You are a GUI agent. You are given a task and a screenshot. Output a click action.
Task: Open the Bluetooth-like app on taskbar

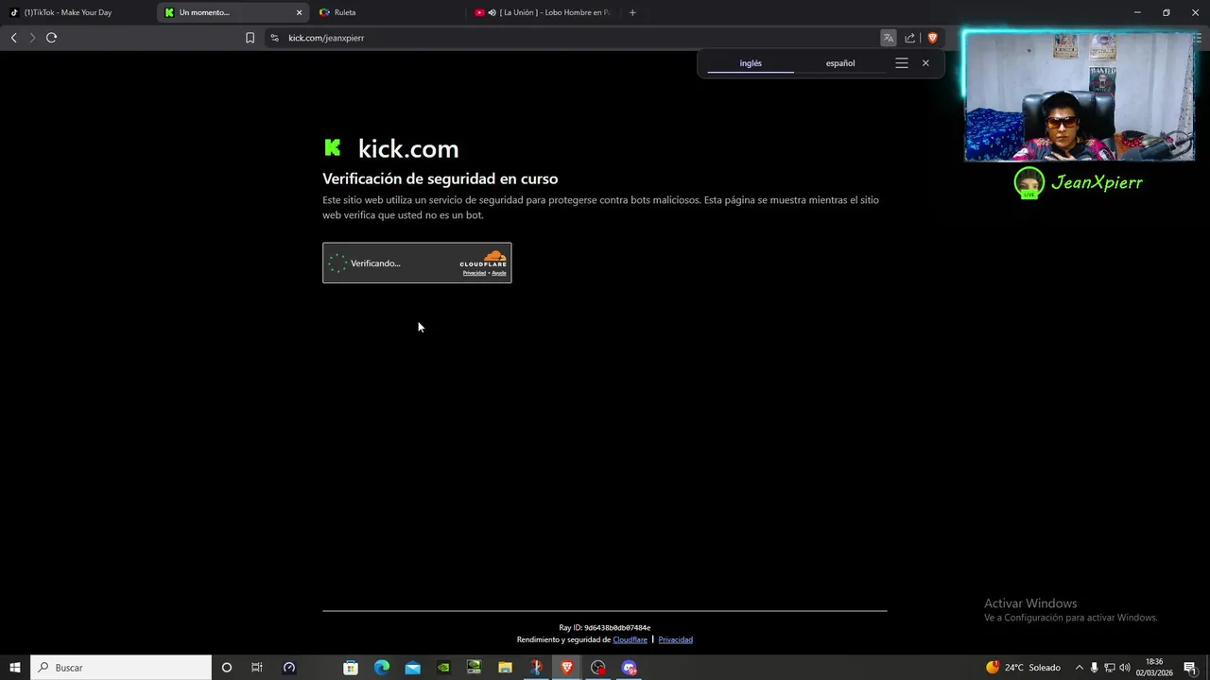pyautogui.click(x=536, y=668)
